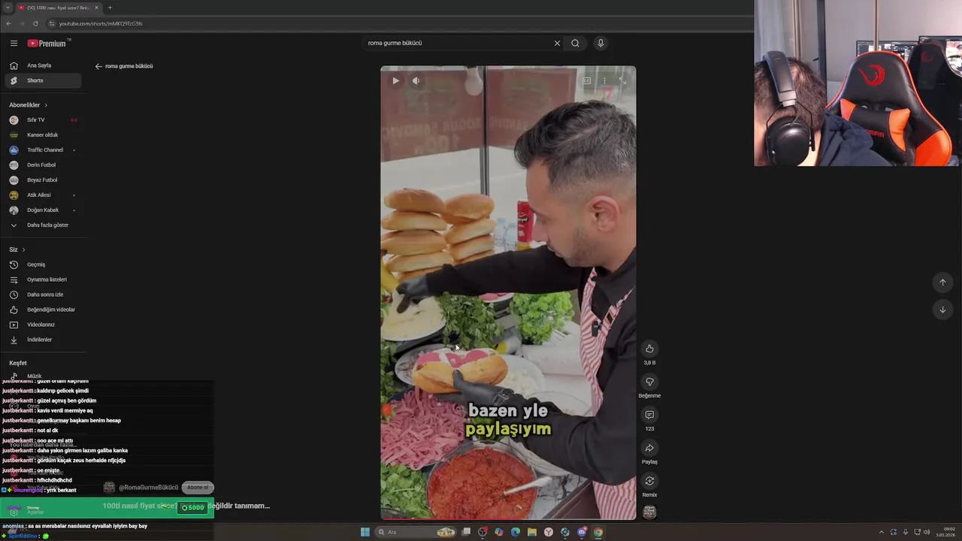Open Daha sonra izle list
Viewport: 962px width, 541px height.
(x=43, y=295)
